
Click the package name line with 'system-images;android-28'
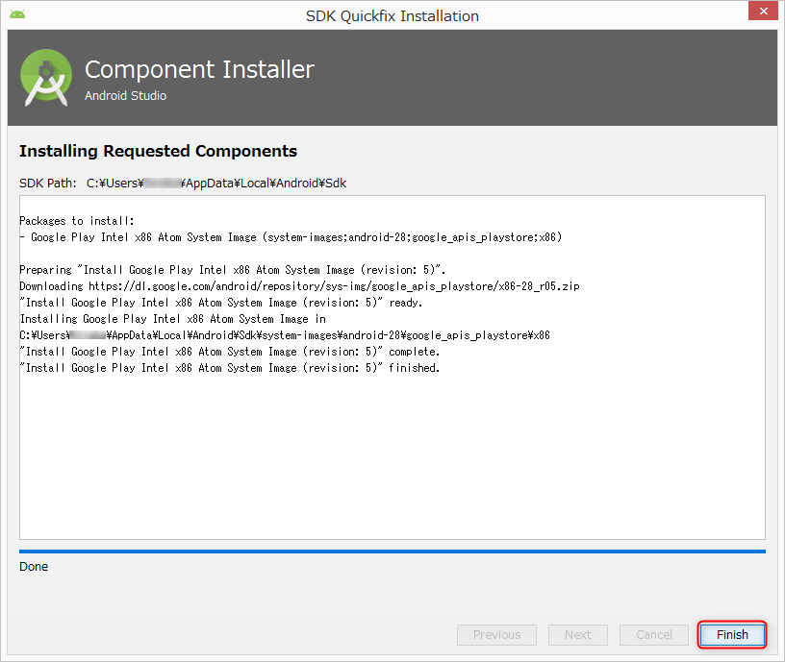(291, 237)
